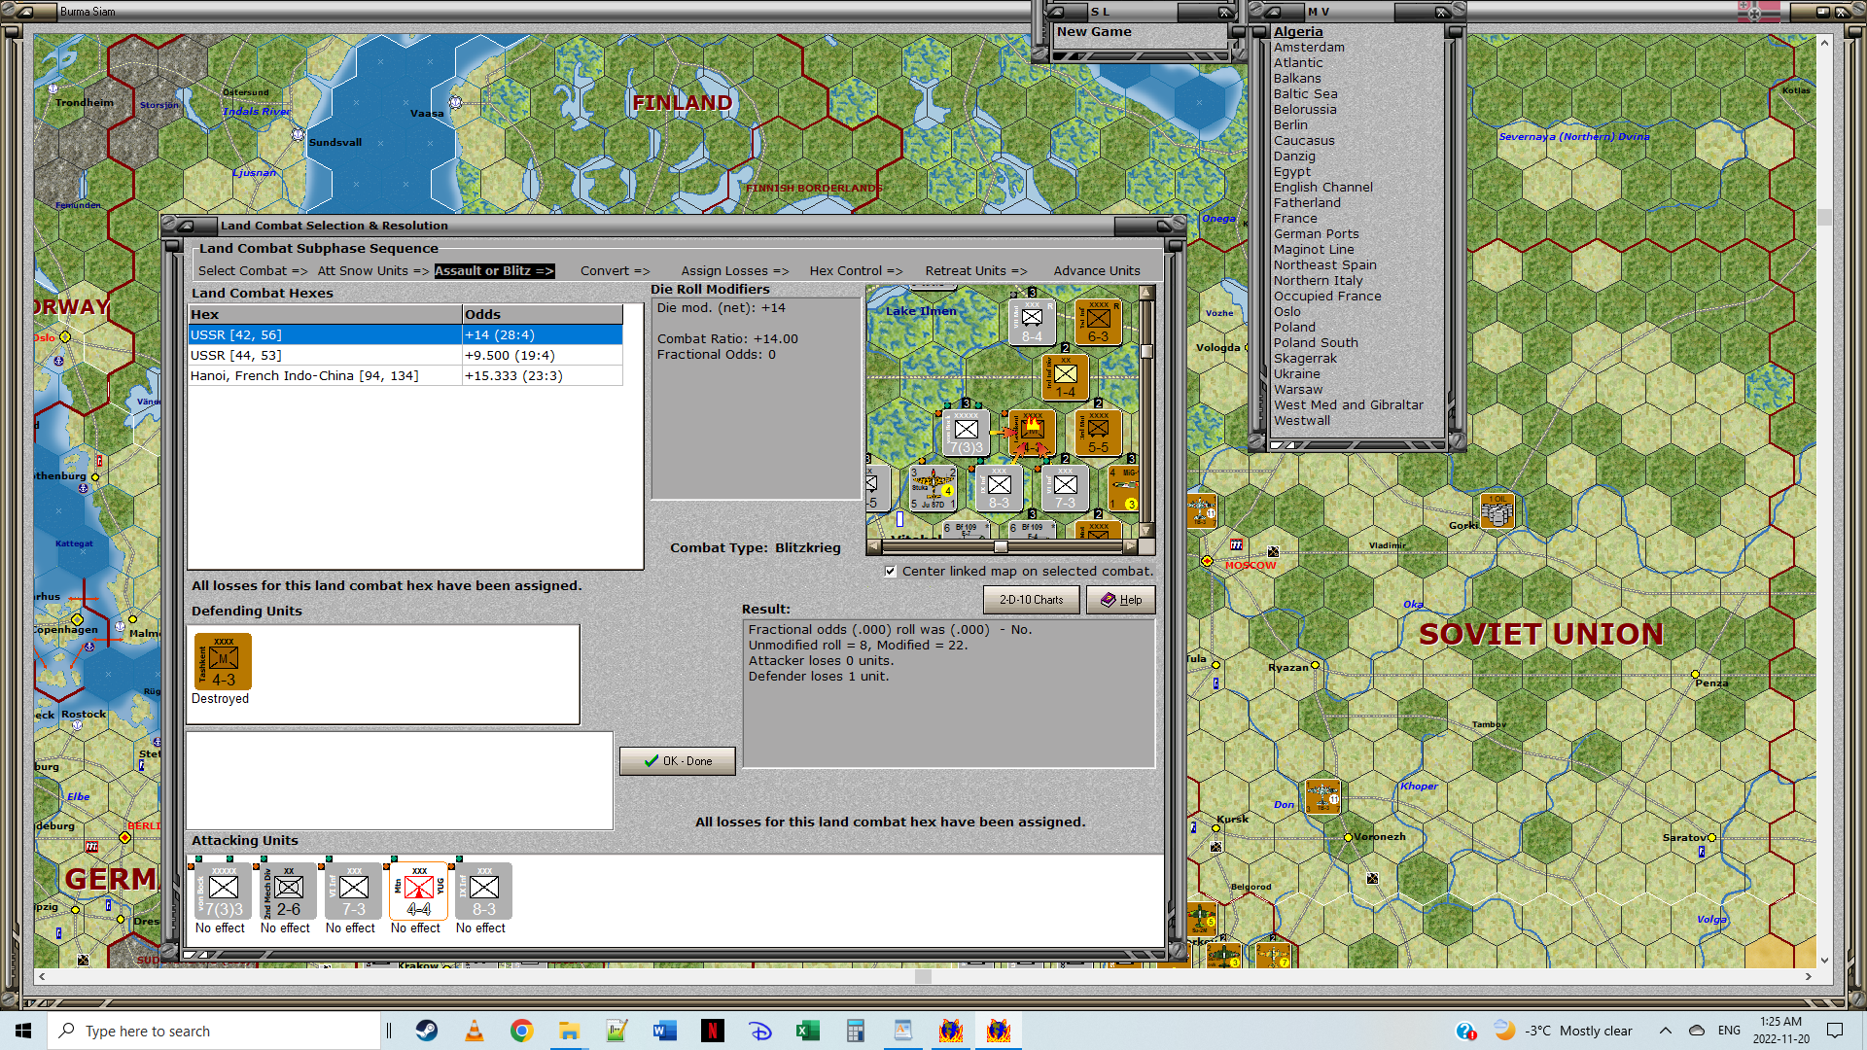Image resolution: width=1867 pixels, height=1050 pixels.
Task: Select the IX Inf 8-3 attacking unit
Action: click(483, 892)
